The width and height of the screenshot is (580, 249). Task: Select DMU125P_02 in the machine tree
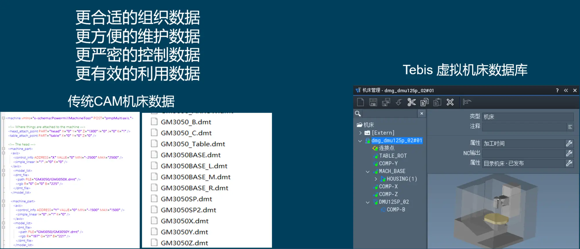click(x=394, y=202)
